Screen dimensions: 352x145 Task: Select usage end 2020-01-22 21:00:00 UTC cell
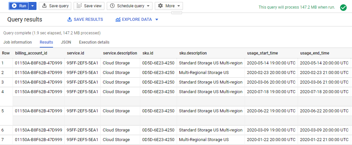coord(324,140)
